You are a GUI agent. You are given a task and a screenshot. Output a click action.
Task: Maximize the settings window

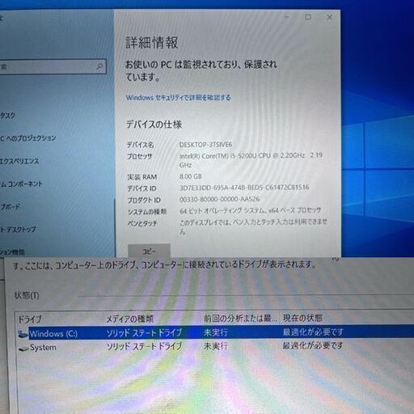click(308, 17)
